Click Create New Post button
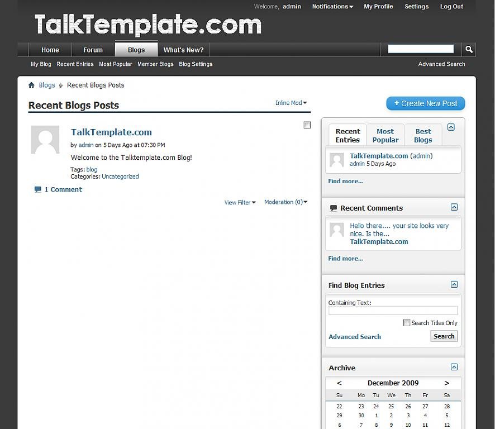Image resolution: width=495 pixels, height=429 pixels. [426, 103]
